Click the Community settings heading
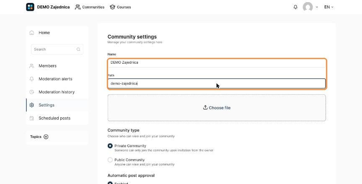This screenshot has width=362, height=184. pos(132,37)
